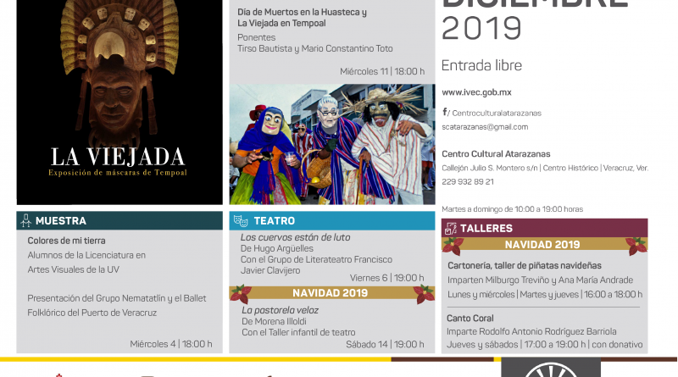
Task: Click the 'Ponentes' label
Action: pyautogui.click(x=257, y=37)
